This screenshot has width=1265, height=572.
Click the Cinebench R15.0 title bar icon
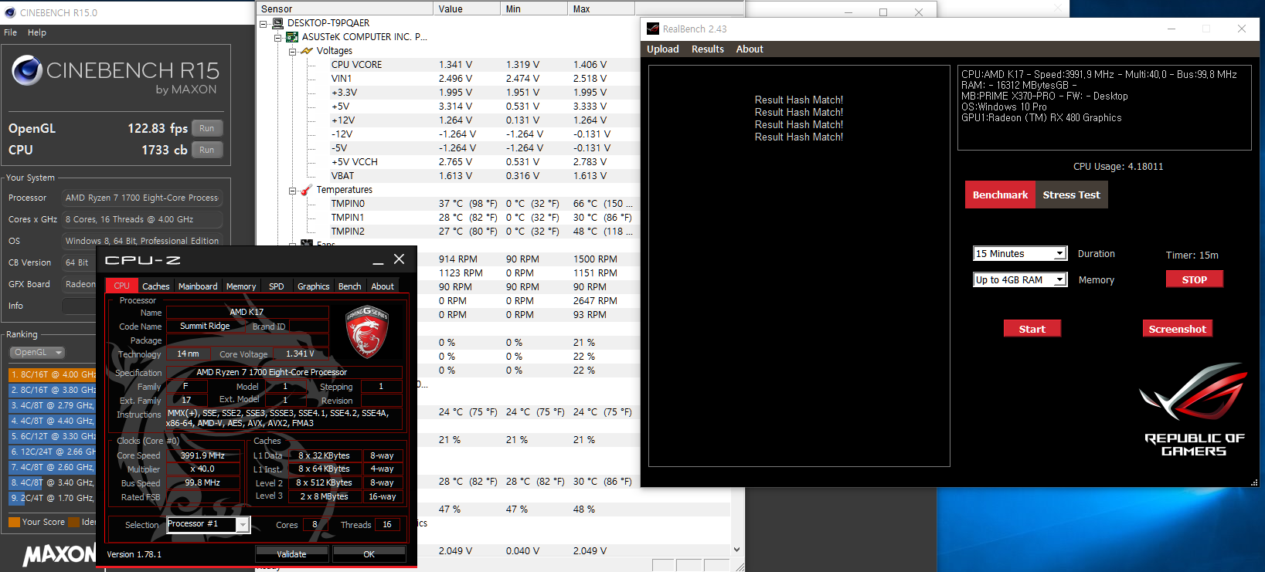(x=9, y=12)
